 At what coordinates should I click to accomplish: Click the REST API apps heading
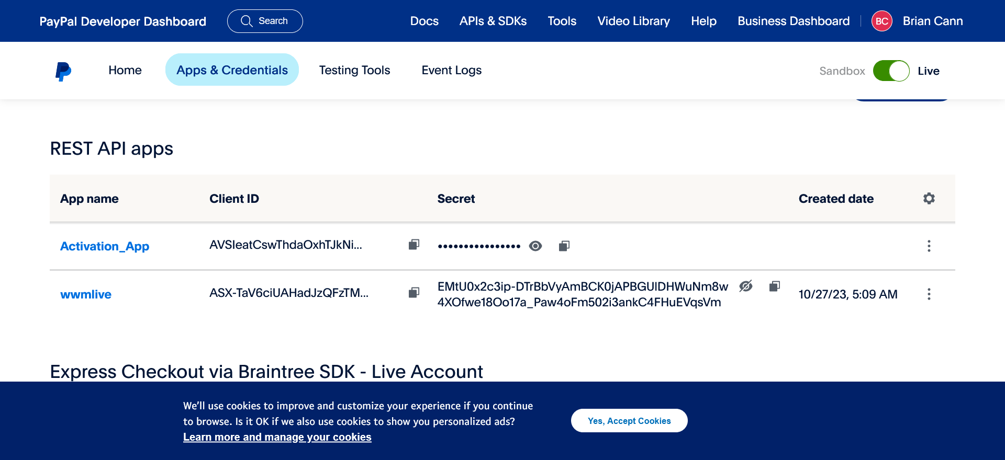pos(111,148)
